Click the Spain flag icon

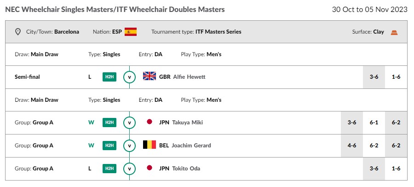click(x=131, y=32)
